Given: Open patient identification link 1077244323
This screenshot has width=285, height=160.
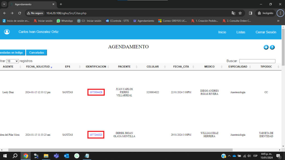Looking at the screenshot, I should pos(96,135).
